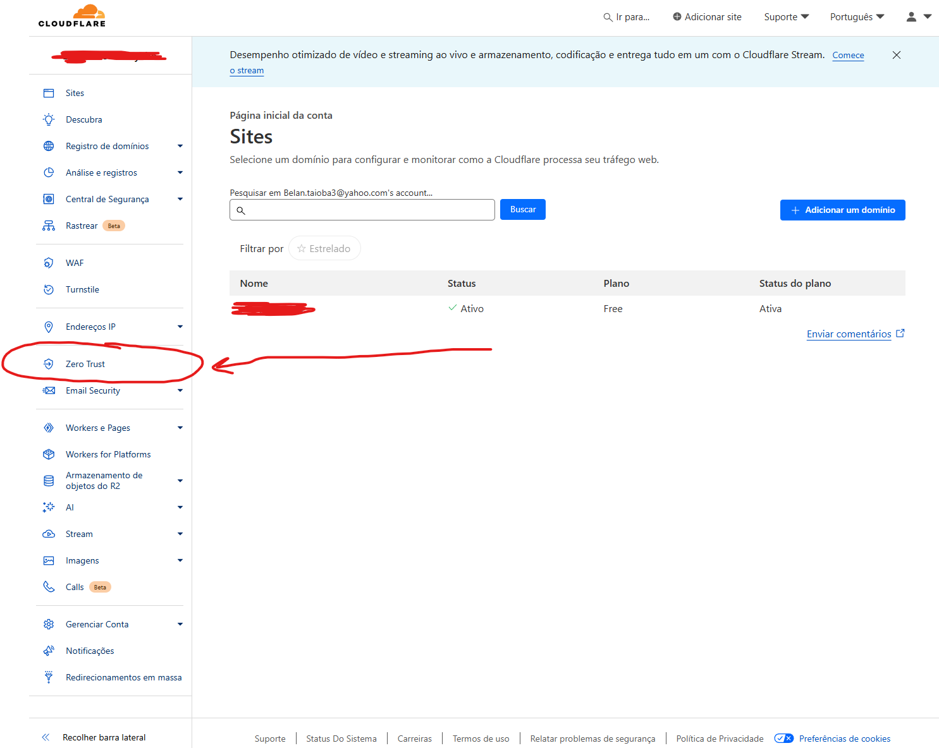
Task: Expand Análise e registros submenu arrow
Action: 180,172
